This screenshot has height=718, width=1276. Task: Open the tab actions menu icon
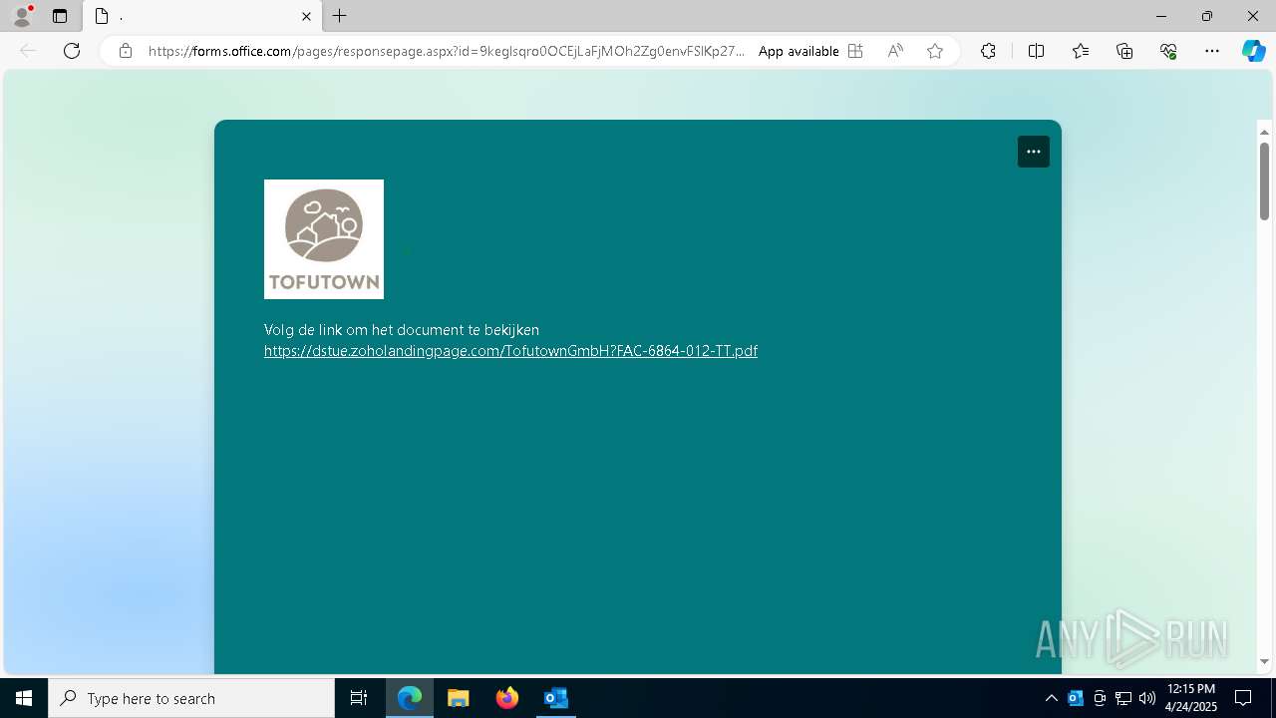pyautogui.click(x=60, y=16)
